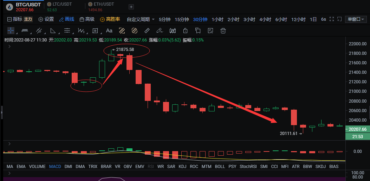Image resolution: width=370 pixels, height=181 pixels.
Task: Toggle the StochRSI indicator
Action: point(248,167)
